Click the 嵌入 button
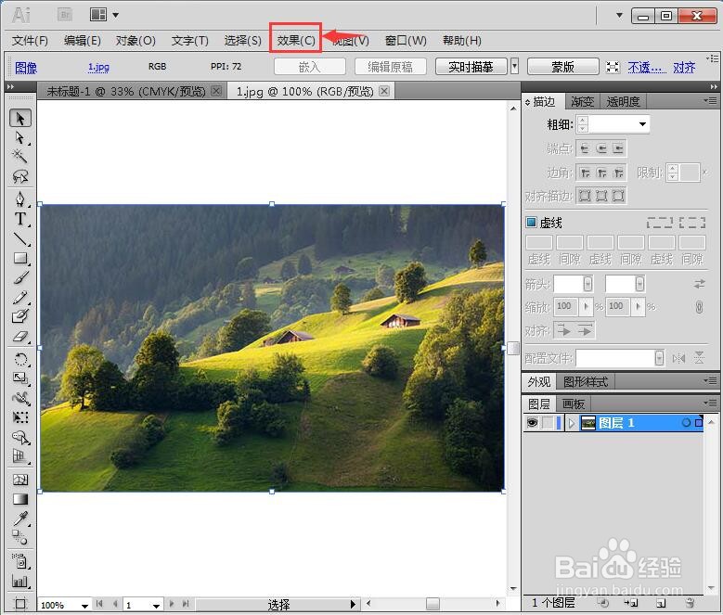723x615 pixels. pos(309,67)
